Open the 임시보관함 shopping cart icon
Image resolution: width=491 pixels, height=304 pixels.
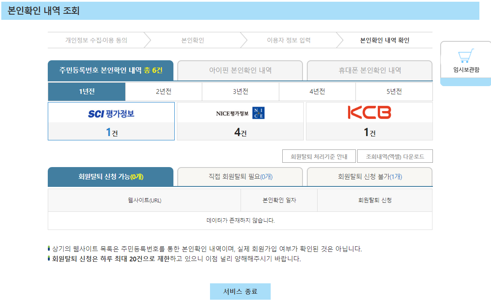pyautogui.click(x=466, y=56)
